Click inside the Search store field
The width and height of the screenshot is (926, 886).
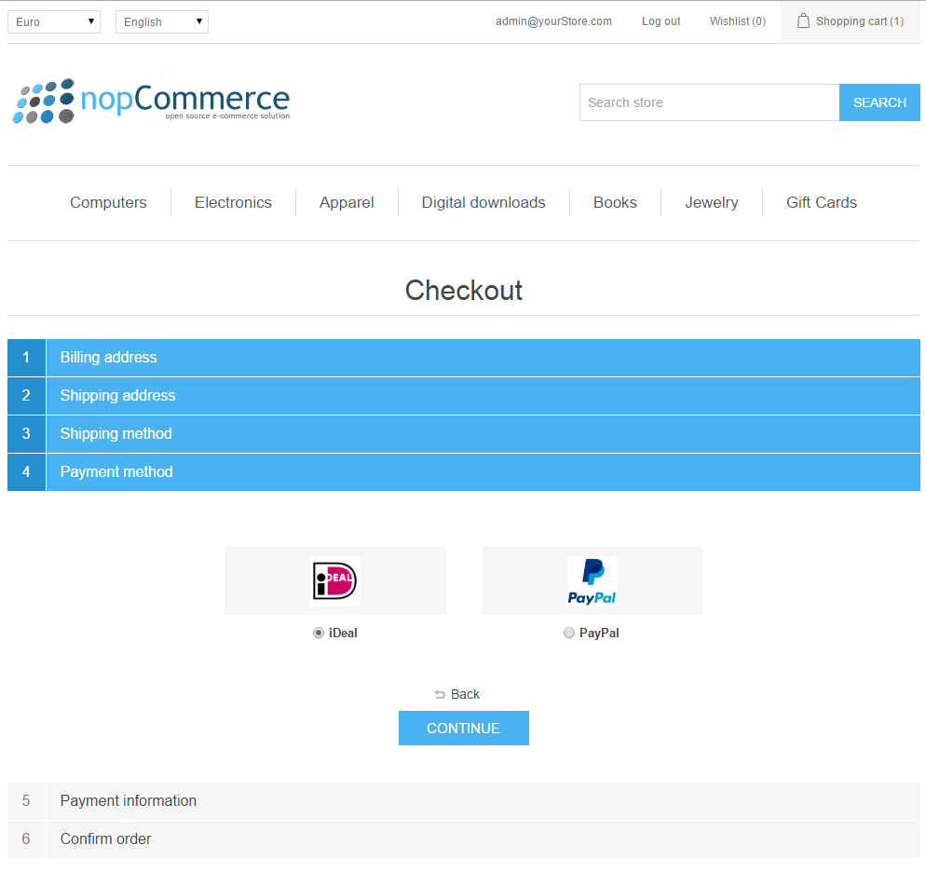pyautogui.click(x=710, y=102)
